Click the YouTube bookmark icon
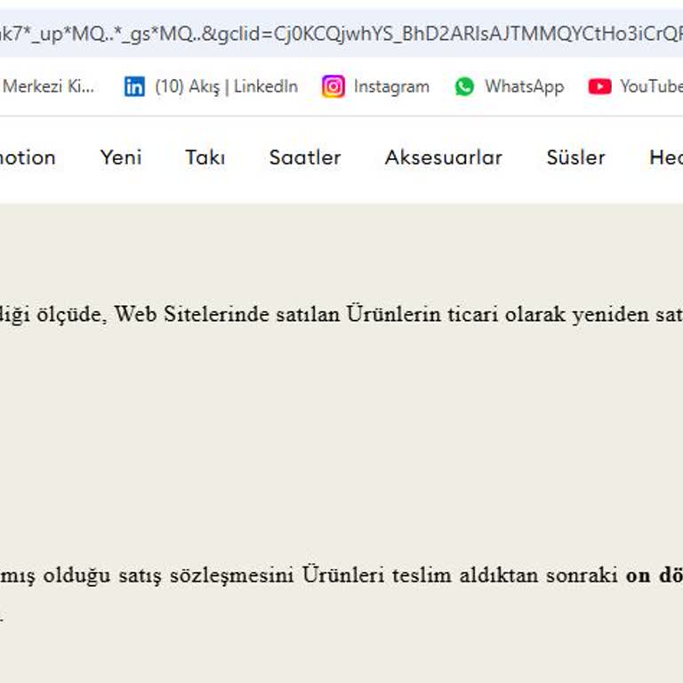The width and height of the screenshot is (683, 683). tap(599, 86)
